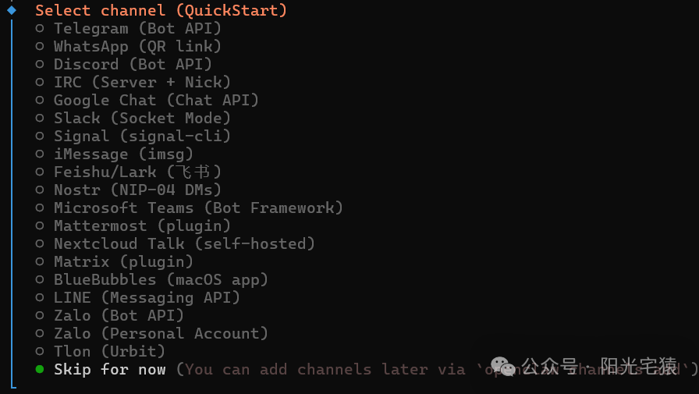Select Mattermost (plugin) option
This screenshot has width=699, height=394.
[x=133, y=225]
